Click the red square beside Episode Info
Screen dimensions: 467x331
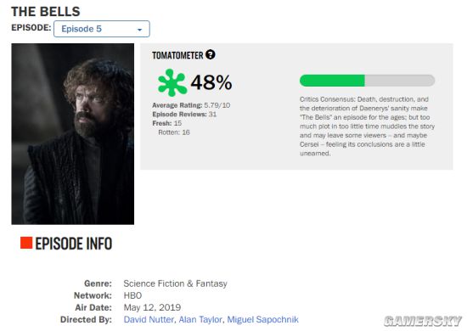pos(26,243)
